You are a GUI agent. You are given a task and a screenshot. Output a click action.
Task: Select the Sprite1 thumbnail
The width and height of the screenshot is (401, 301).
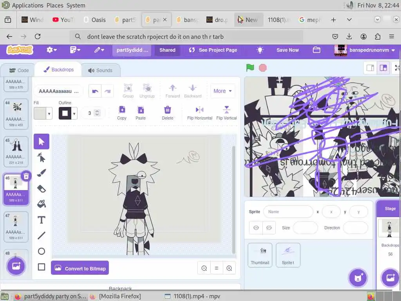click(288, 255)
